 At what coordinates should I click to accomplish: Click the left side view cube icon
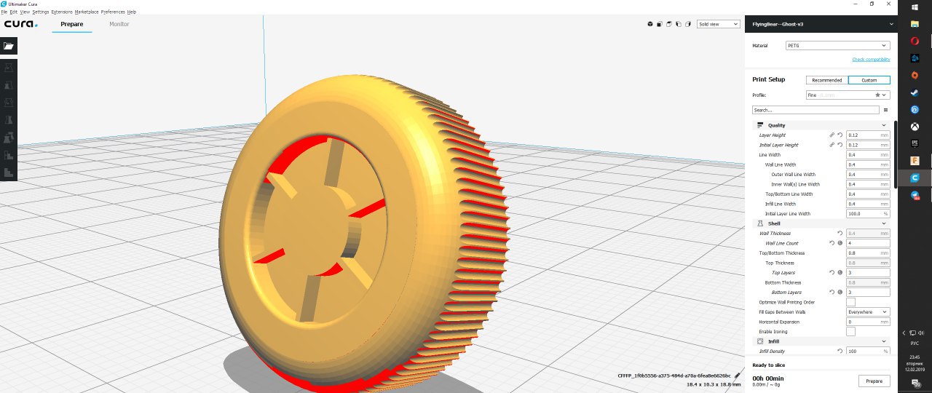tap(677, 24)
